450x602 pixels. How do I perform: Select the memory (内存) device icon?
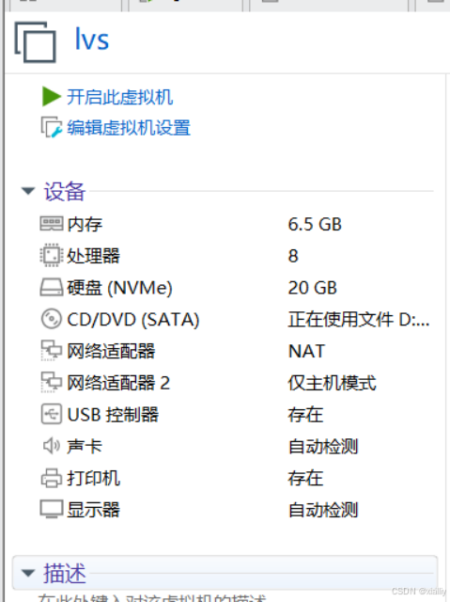pyautogui.click(x=52, y=224)
